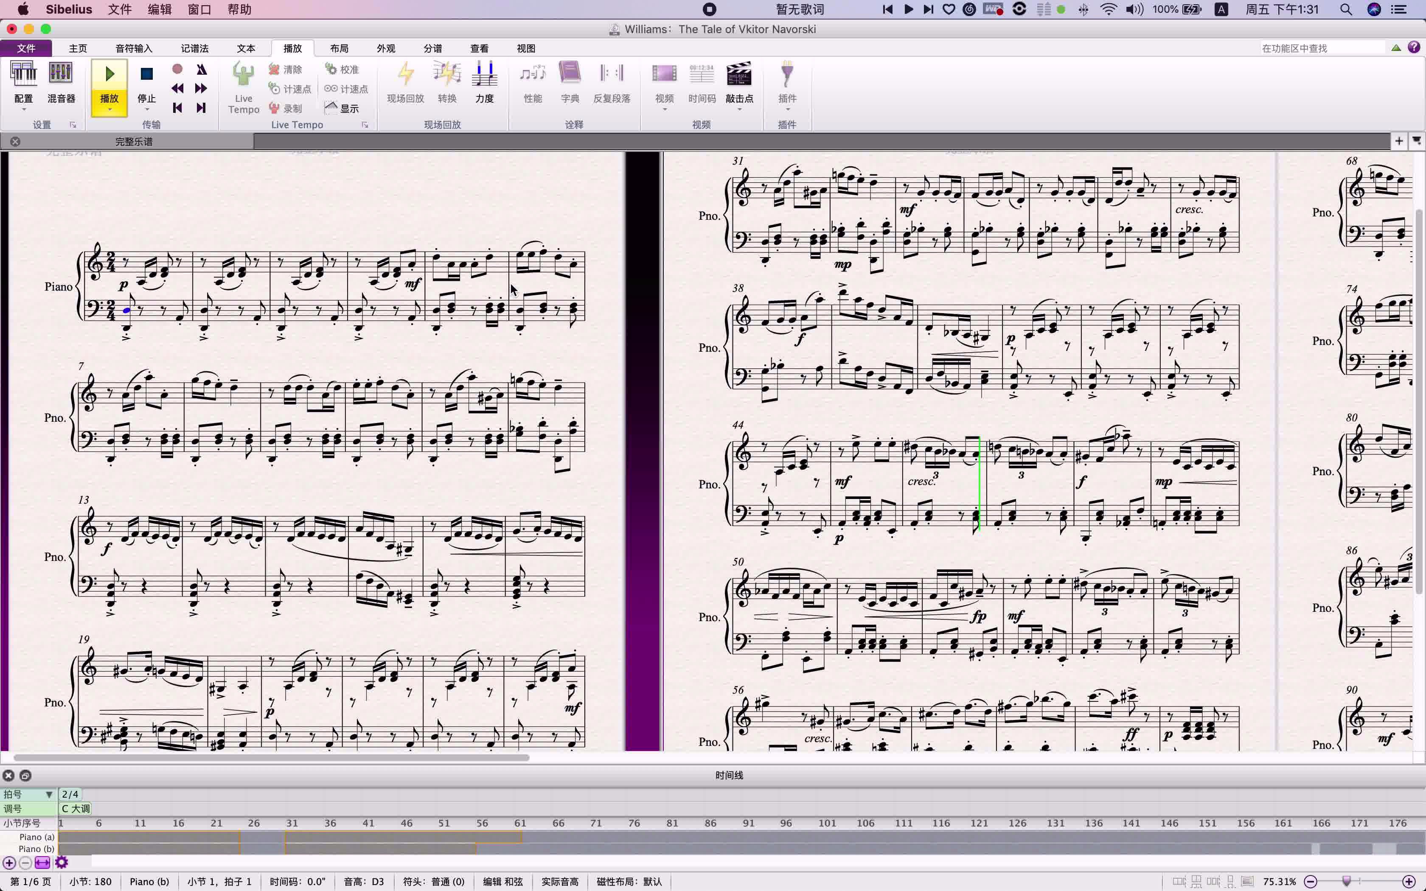Click the search field 在功能区中查找
Screen dimensions: 1426x891
1322,48
